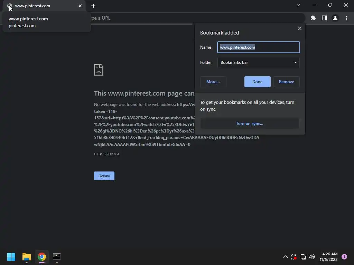Click the Chrome taskbar icon
The image size is (354, 265).
click(42, 257)
